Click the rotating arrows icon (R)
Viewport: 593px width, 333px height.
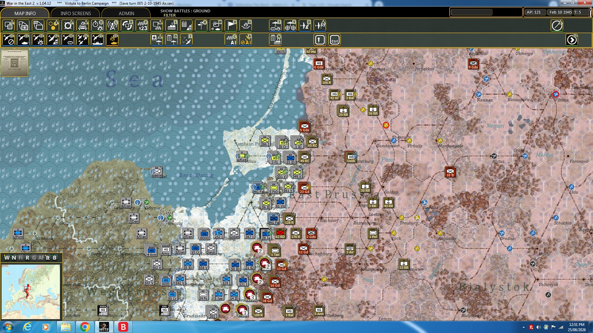tap(127, 26)
